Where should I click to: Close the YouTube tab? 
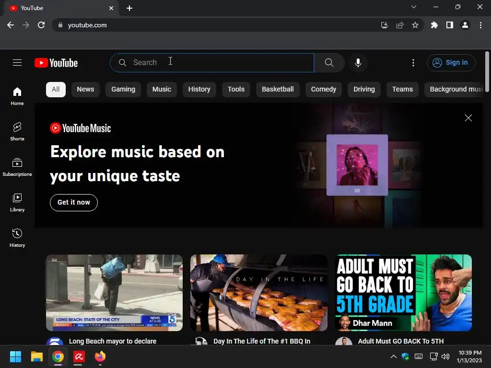111,8
